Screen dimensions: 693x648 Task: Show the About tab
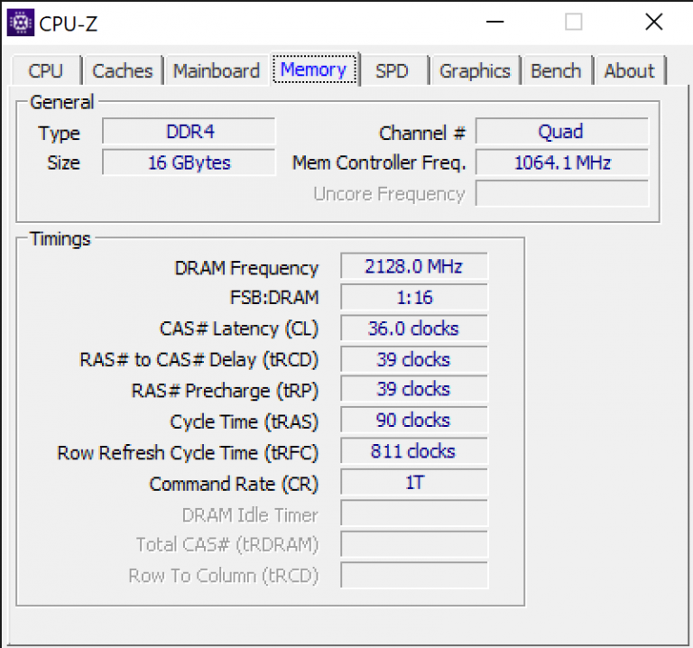tap(629, 71)
